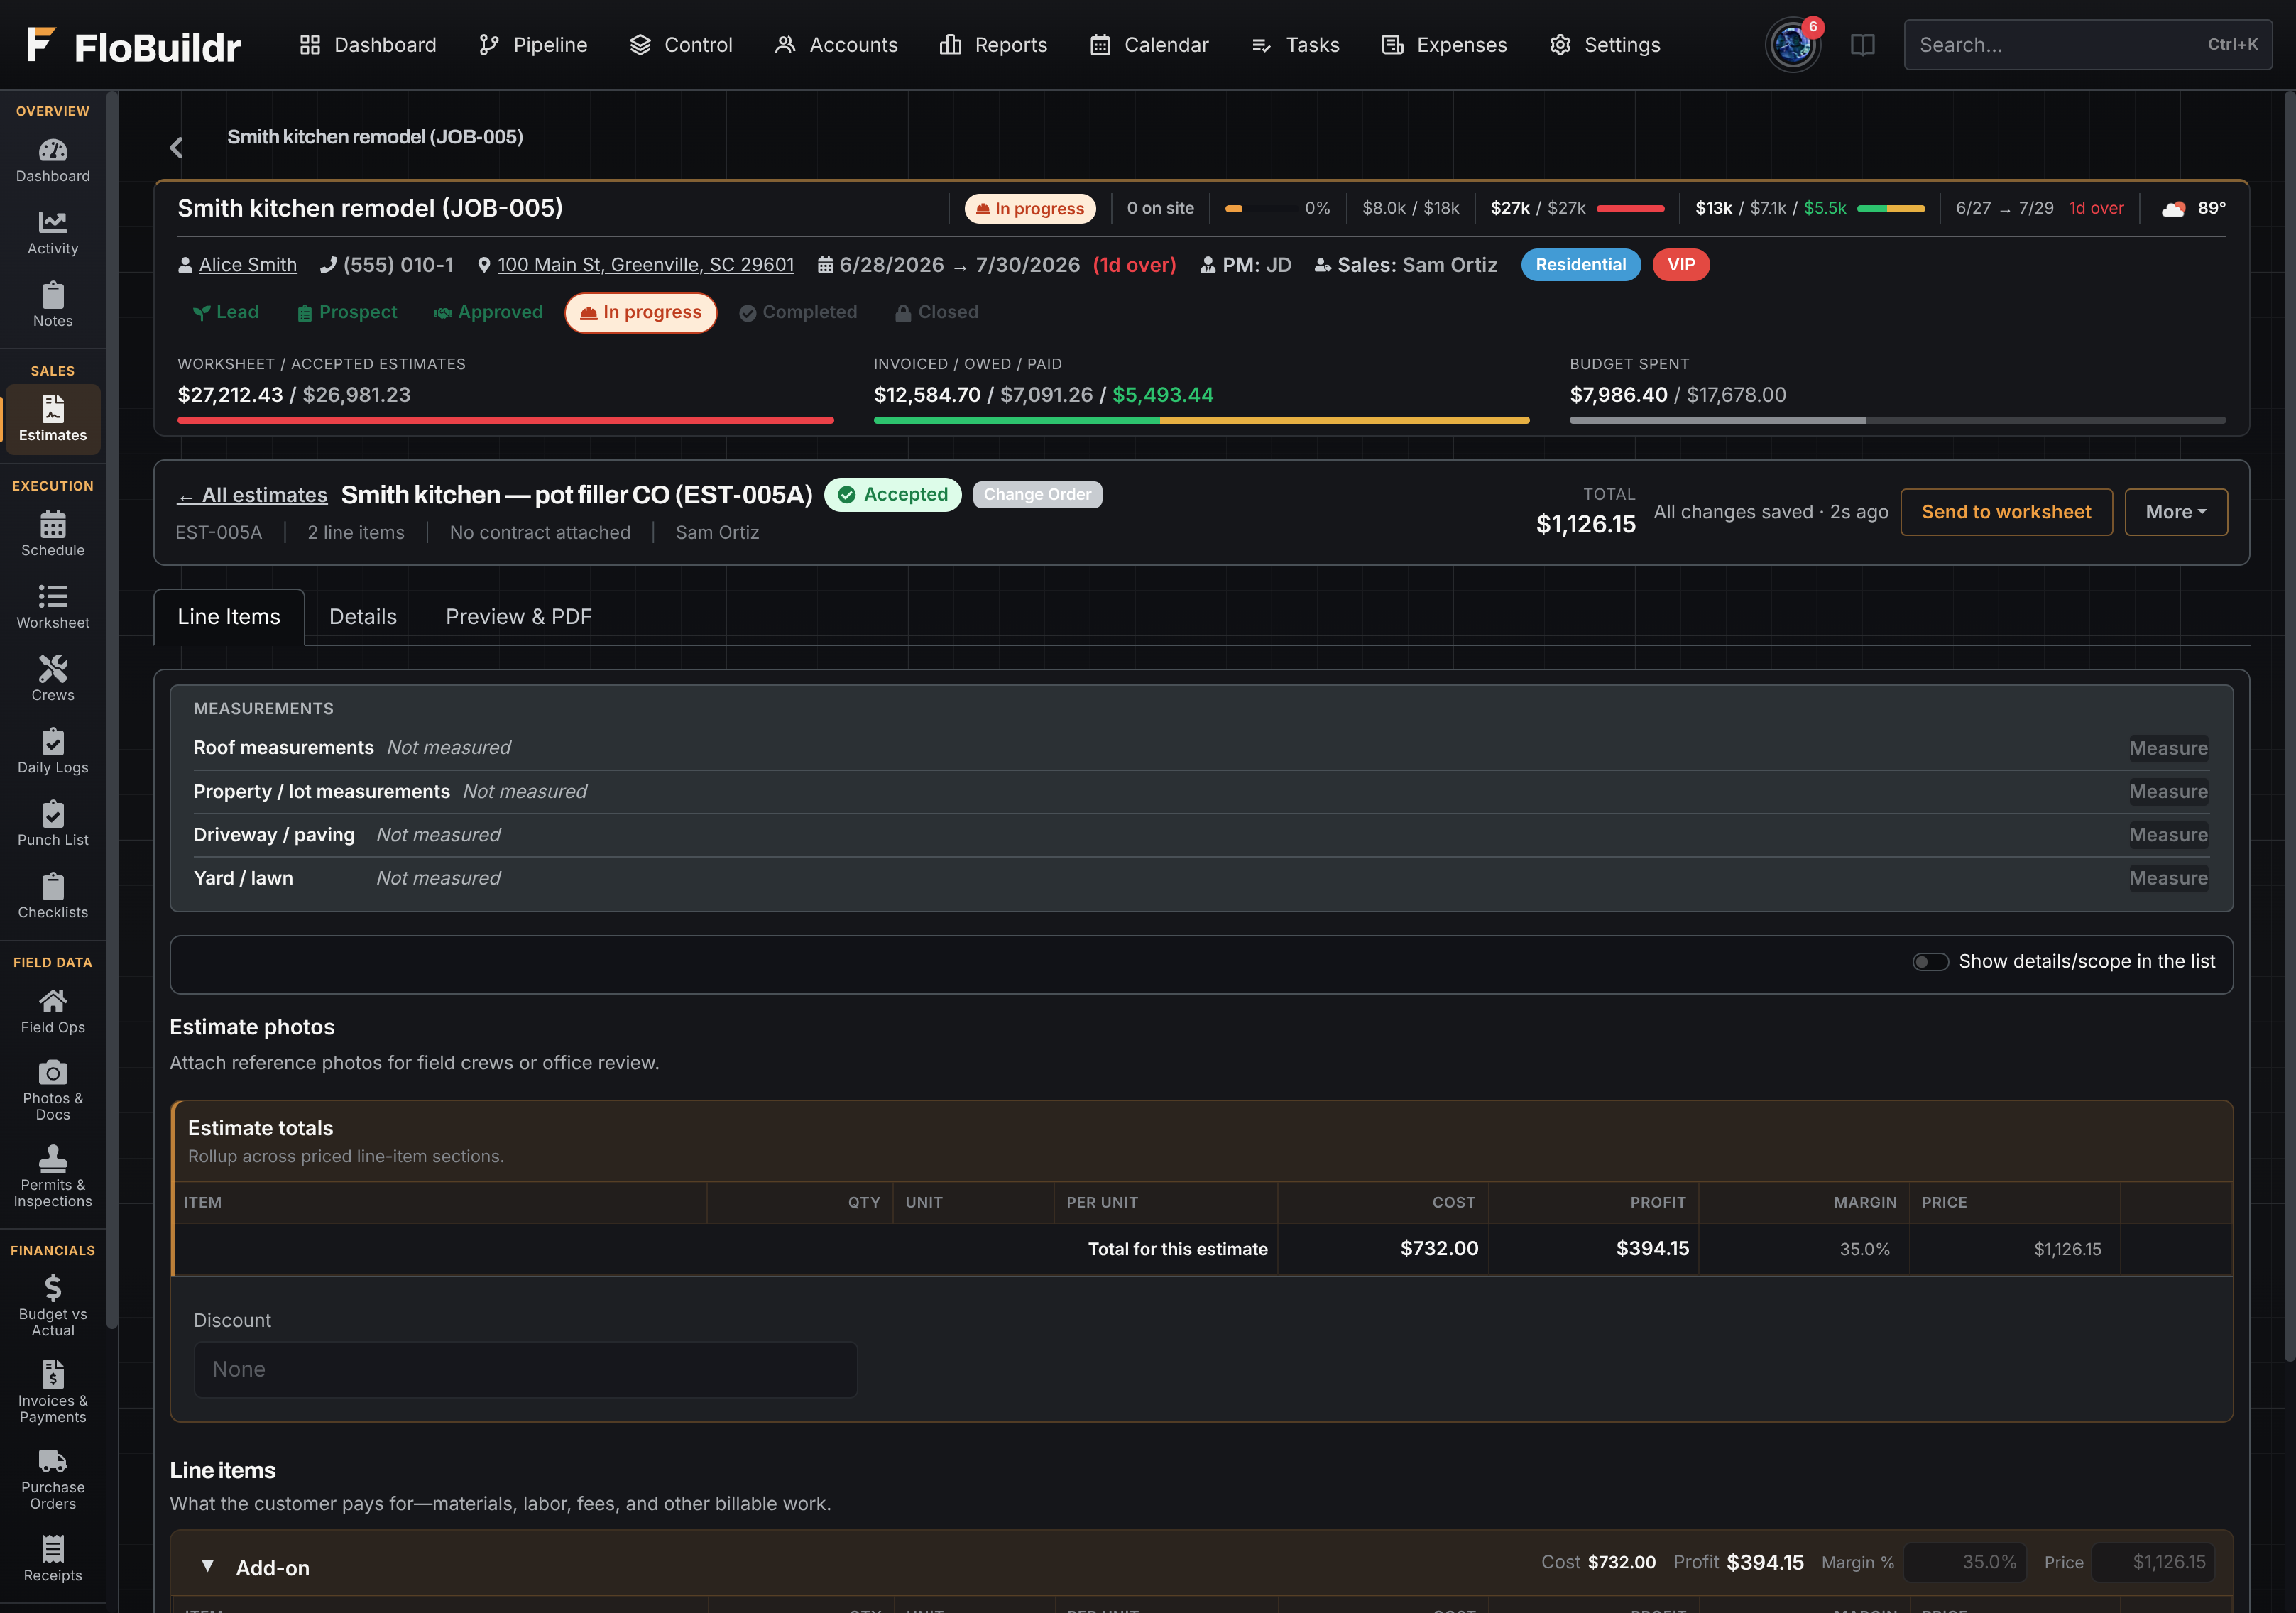Open the Crews tools icon
Screen dimensions: 2296x1613
coord(53,668)
